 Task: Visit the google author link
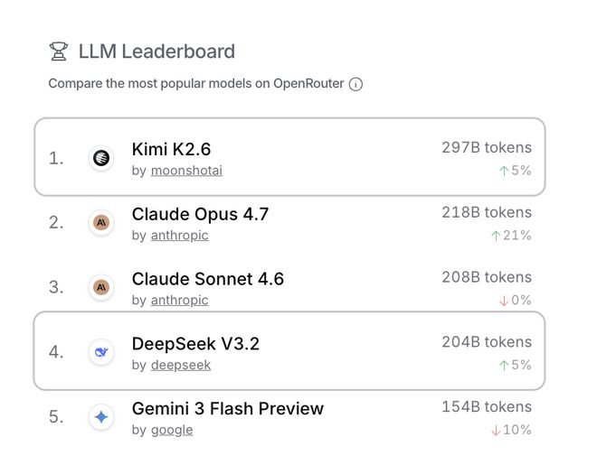(172, 431)
